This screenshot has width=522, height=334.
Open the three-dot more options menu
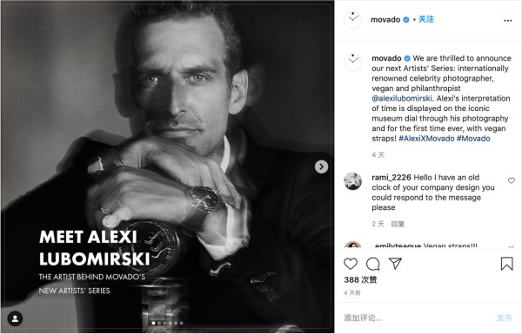[x=508, y=21]
